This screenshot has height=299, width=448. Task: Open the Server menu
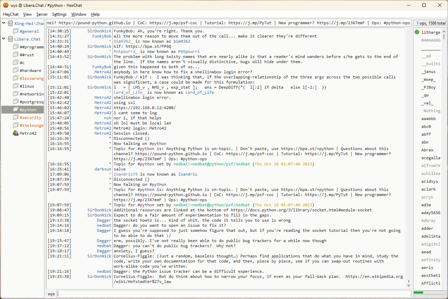(42, 14)
